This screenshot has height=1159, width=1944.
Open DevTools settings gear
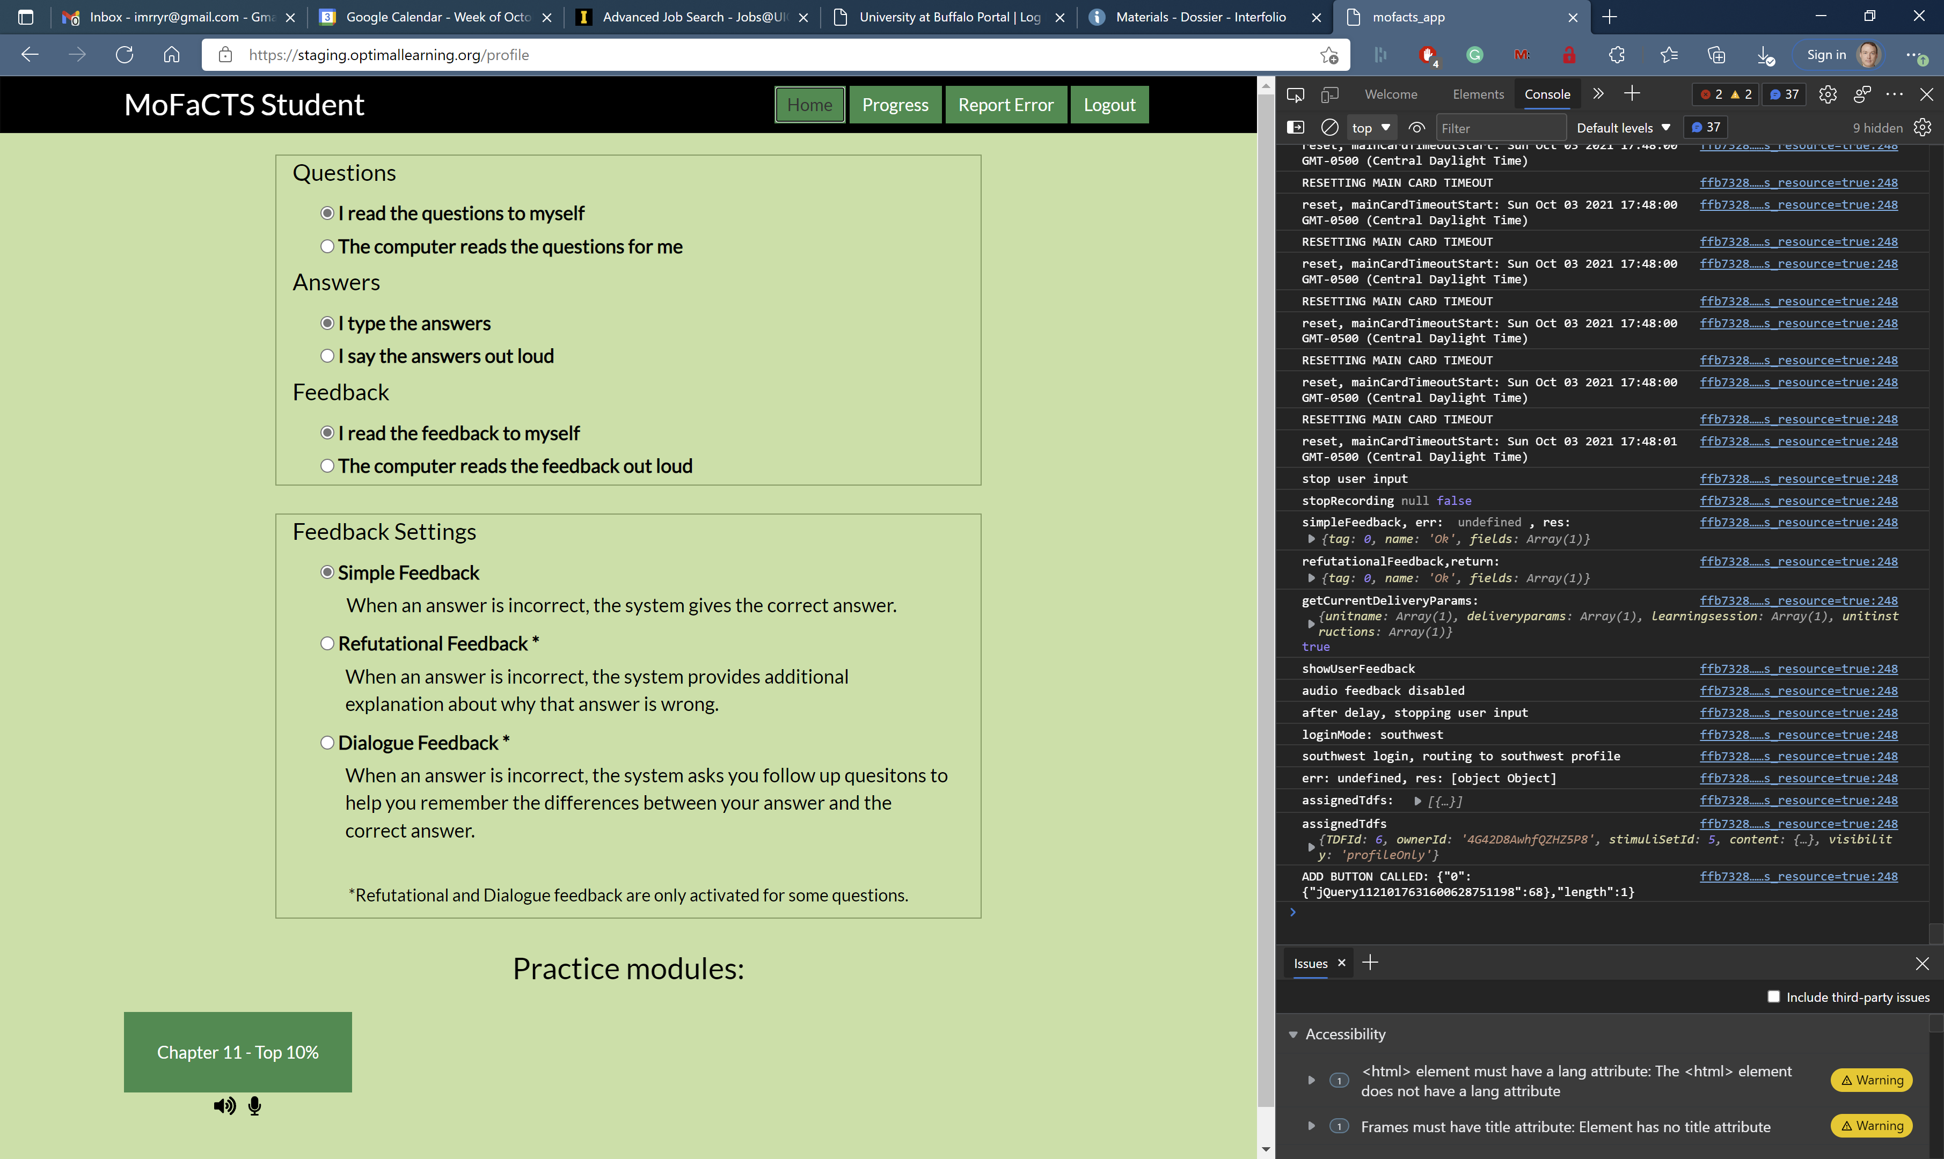coord(1828,94)
